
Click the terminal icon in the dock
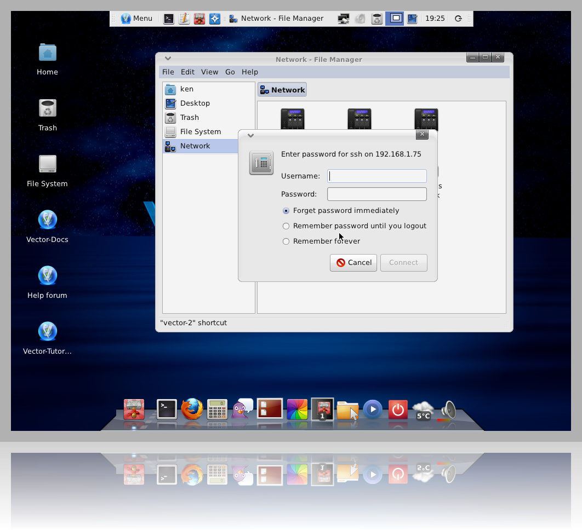167,409
